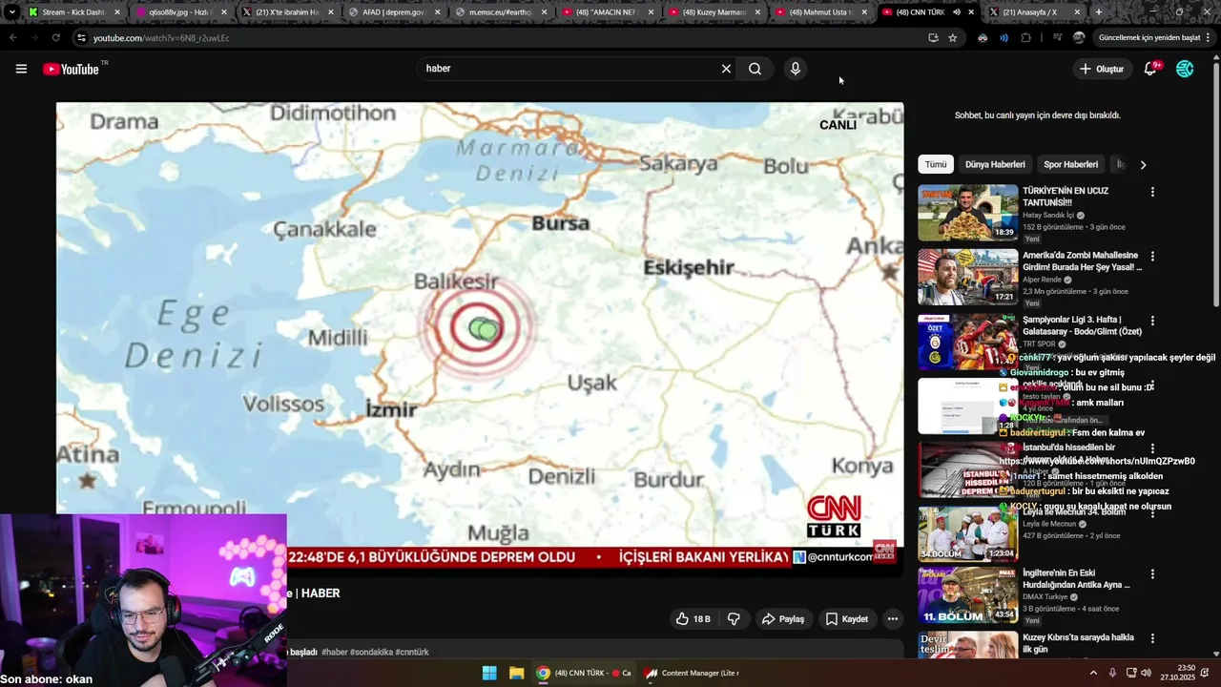Open microphone indicator in system tray
The height and width of the screenshot is (687, 1221).
[1112, 673]
